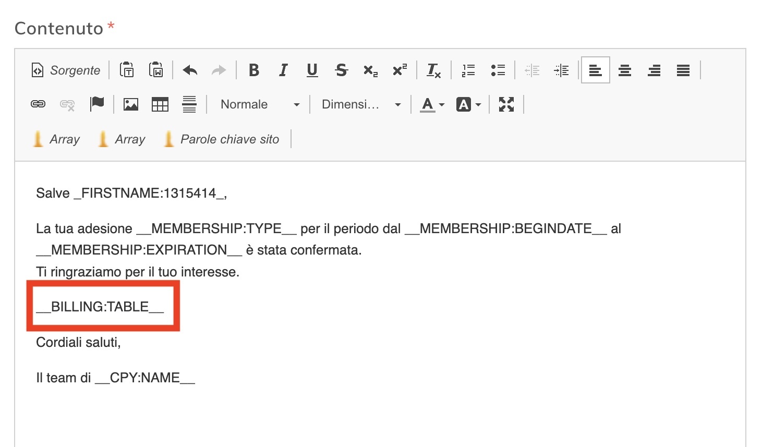Undo the last edit
Viewport: 774px width, 447px height.
tap(190, 70)
